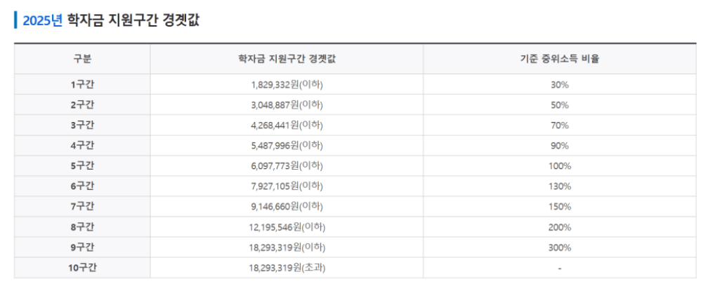Select the '2구간' row label
Screen dimensions: 720x300
82,105
